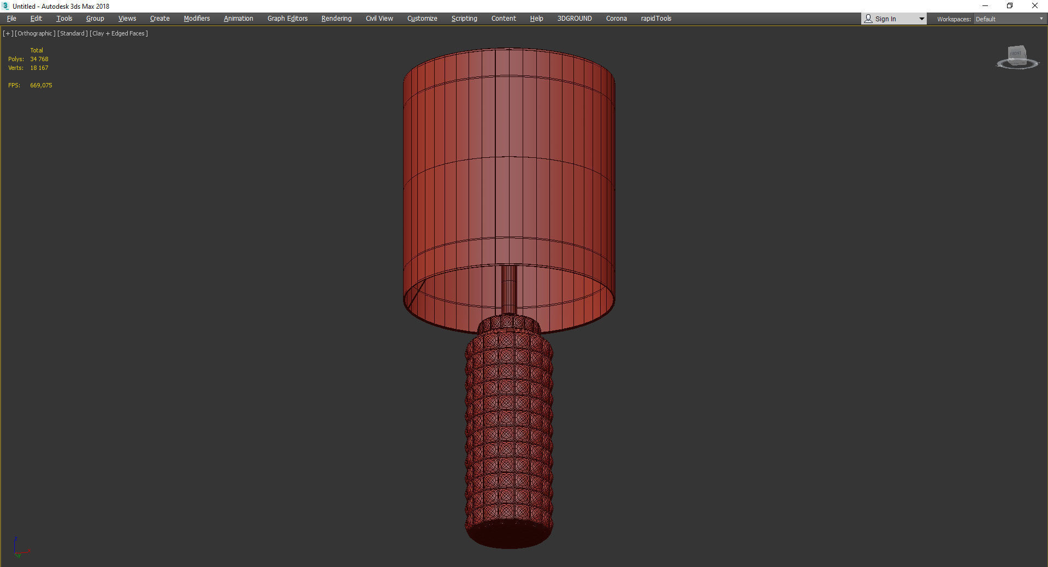Open the Standard viewport shading label
1048x567 pixels.
click(72, 33)
